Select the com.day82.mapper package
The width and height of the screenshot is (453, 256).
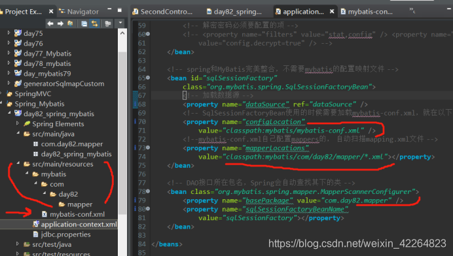(72, 144)
